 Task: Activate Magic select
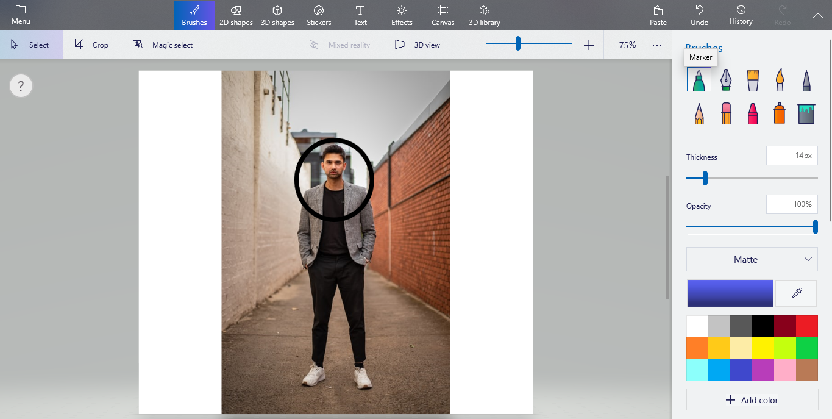(163, 44)
